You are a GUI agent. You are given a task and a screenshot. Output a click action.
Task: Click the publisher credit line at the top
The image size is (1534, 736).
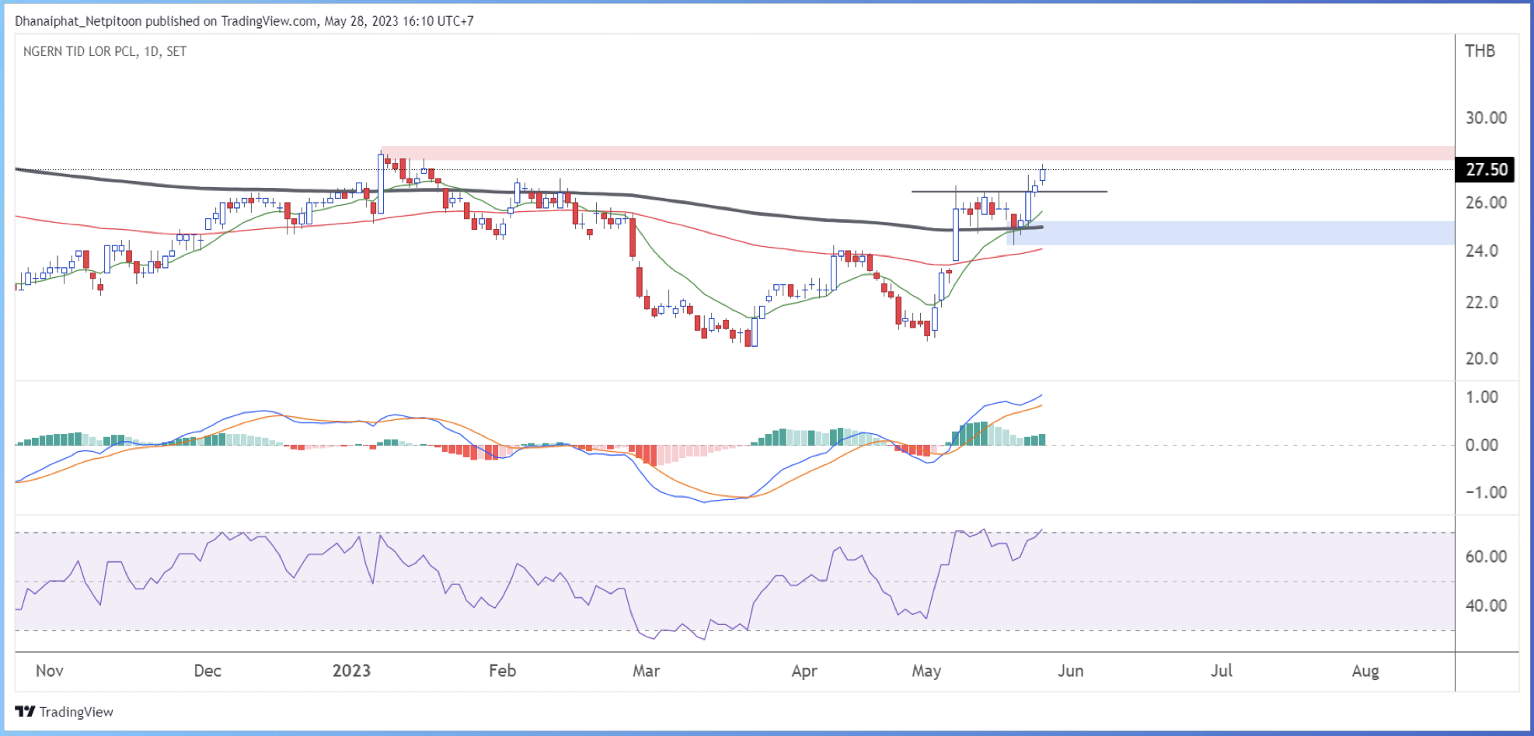pyautogui.click(x=244, y=21)
